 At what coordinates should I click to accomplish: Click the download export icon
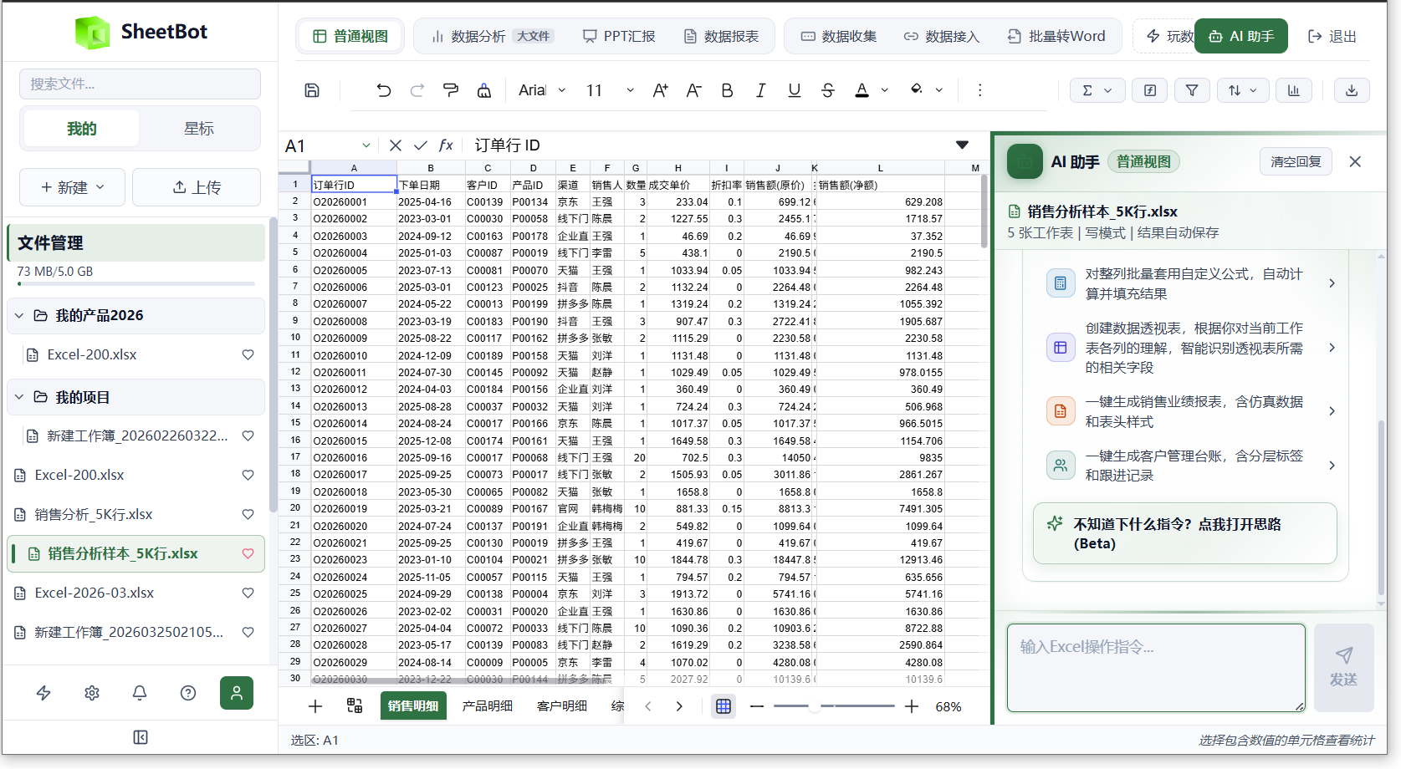tap(1352, 90)
